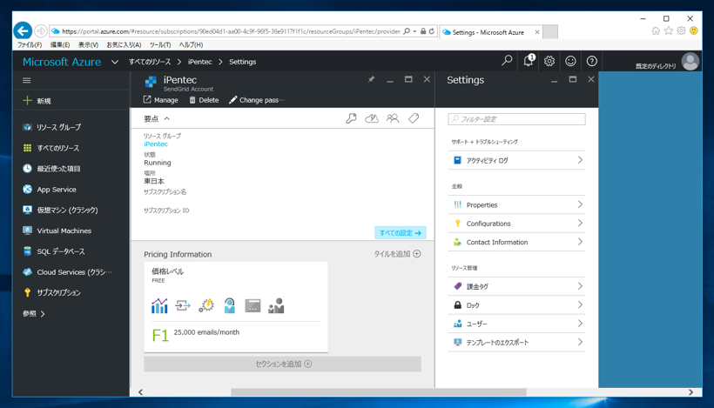Click the feedback smiley icon
The width and height of the screenshot is (714, 408).
(x=570, y=61)
